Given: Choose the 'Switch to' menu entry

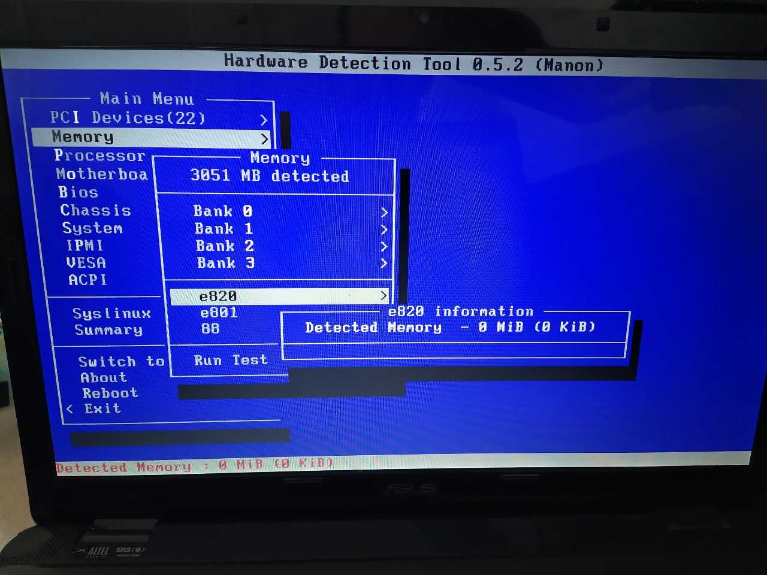Looking at the screenshot, I should (x=122, y=361).
